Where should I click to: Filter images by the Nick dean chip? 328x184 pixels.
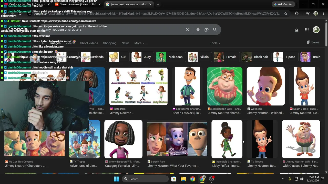(171, 57)
